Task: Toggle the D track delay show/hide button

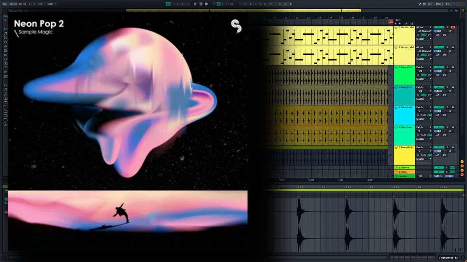Action: [x=462, y=175]
